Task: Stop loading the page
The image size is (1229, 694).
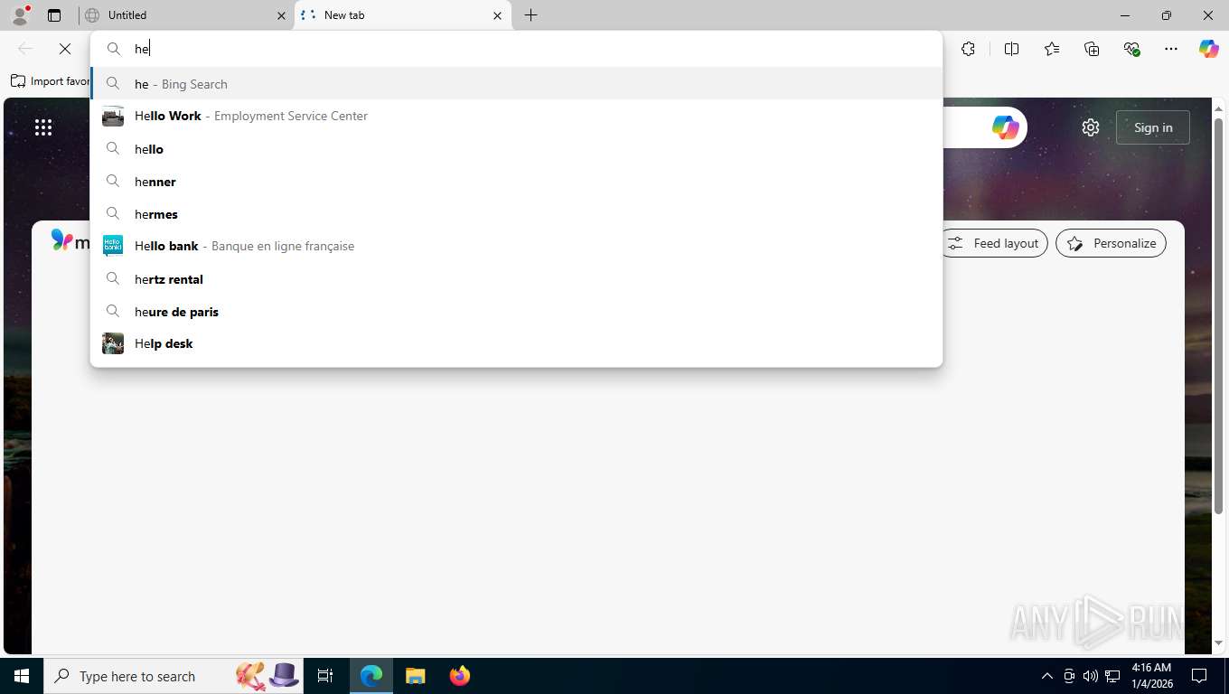Action: coord(65,49)
